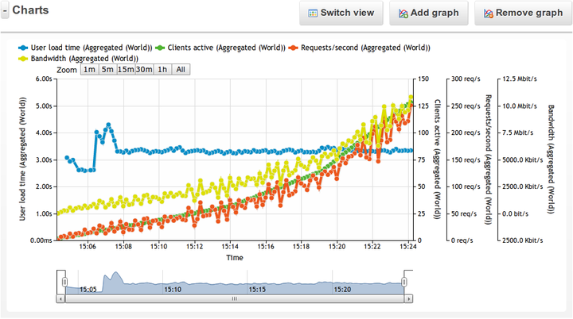Click the left handle of the range navigator

coord(65,282)
